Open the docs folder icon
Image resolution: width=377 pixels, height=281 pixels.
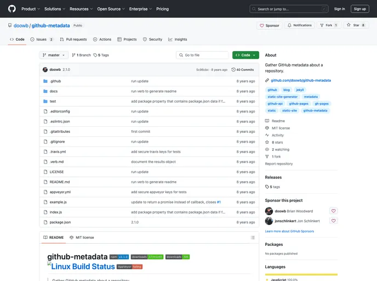[45, 91]
